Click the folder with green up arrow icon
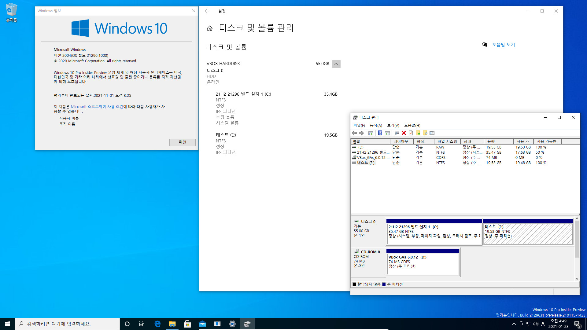The height and width of the screenshot is (330, 587). (x=418, y=133)
